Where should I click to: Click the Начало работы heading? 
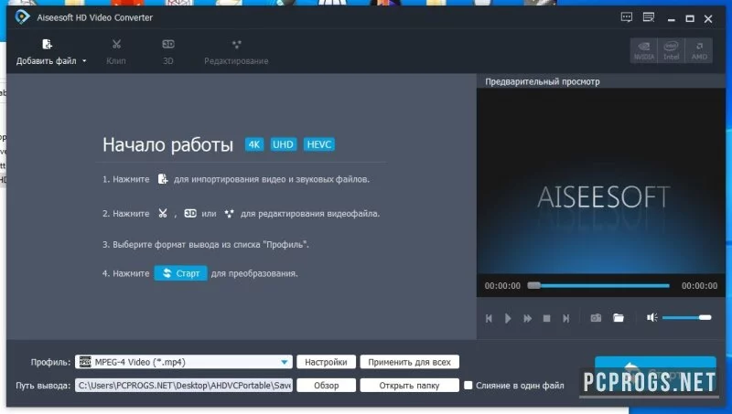167,144
